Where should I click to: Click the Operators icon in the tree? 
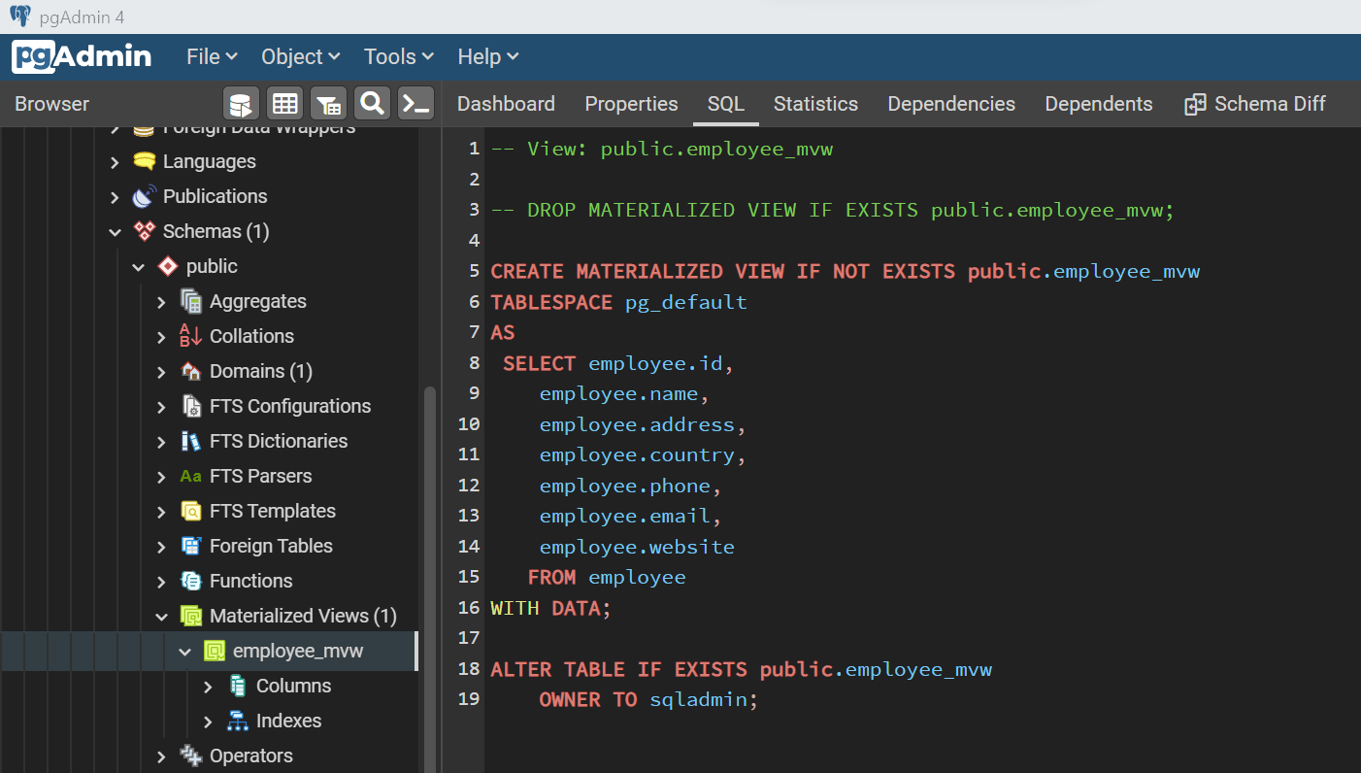click(190, 756)
